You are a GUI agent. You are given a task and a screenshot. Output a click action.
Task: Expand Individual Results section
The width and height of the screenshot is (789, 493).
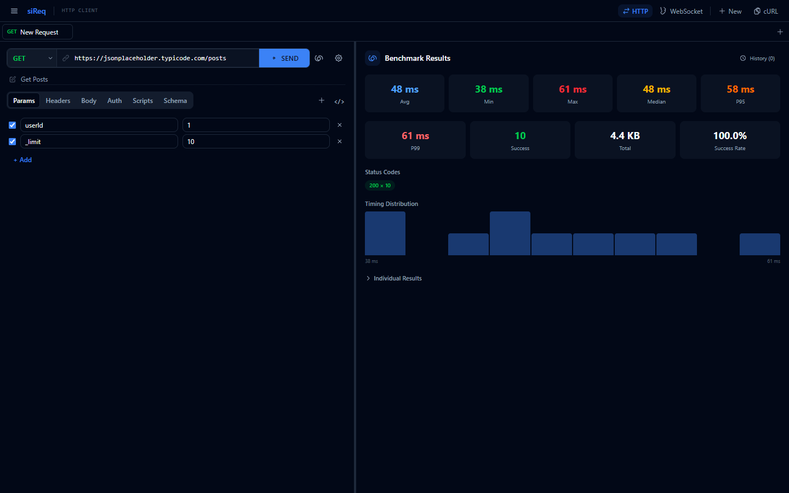click(393, 278)
